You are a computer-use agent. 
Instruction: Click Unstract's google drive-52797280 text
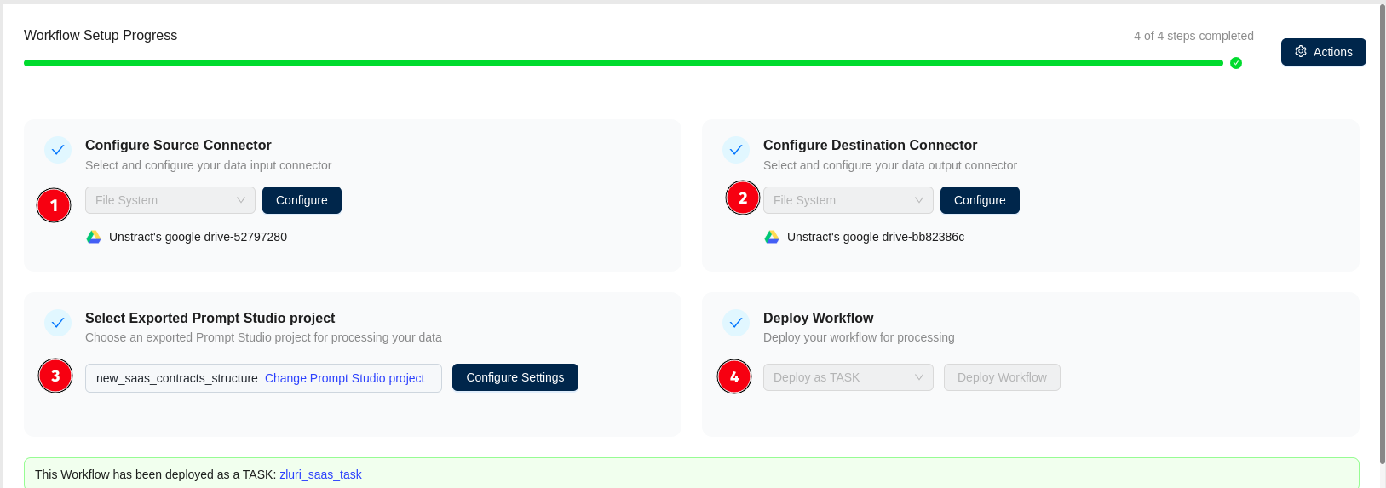click(x=198, y=237)
